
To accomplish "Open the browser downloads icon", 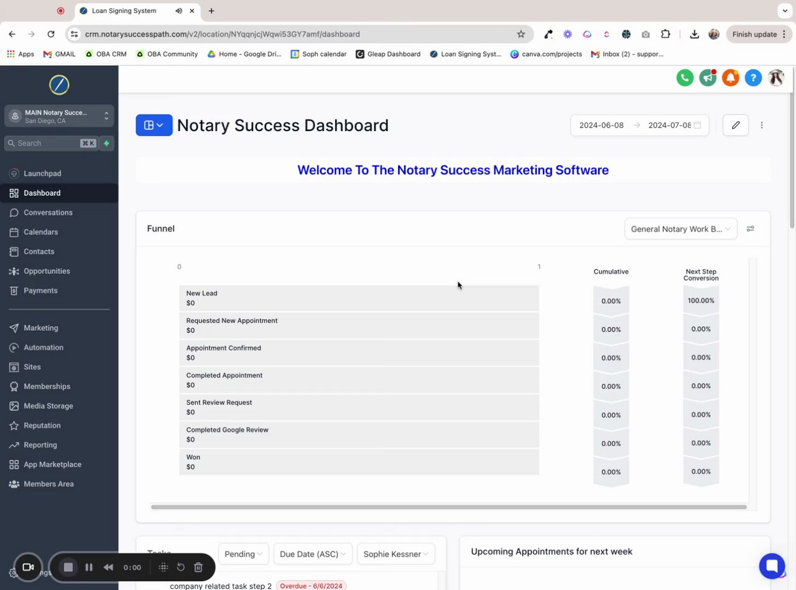I will tap(695, 34).
